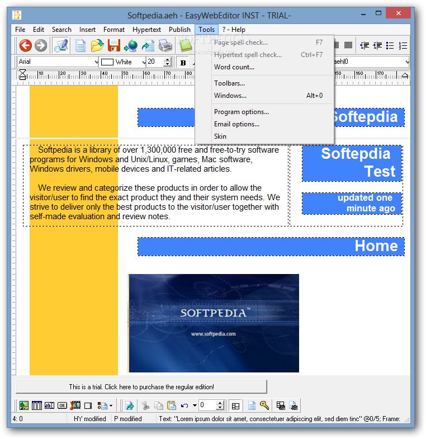This screenshot has width=426, height=439.
Task: Insert an OK button object
Action: (62, 405)
